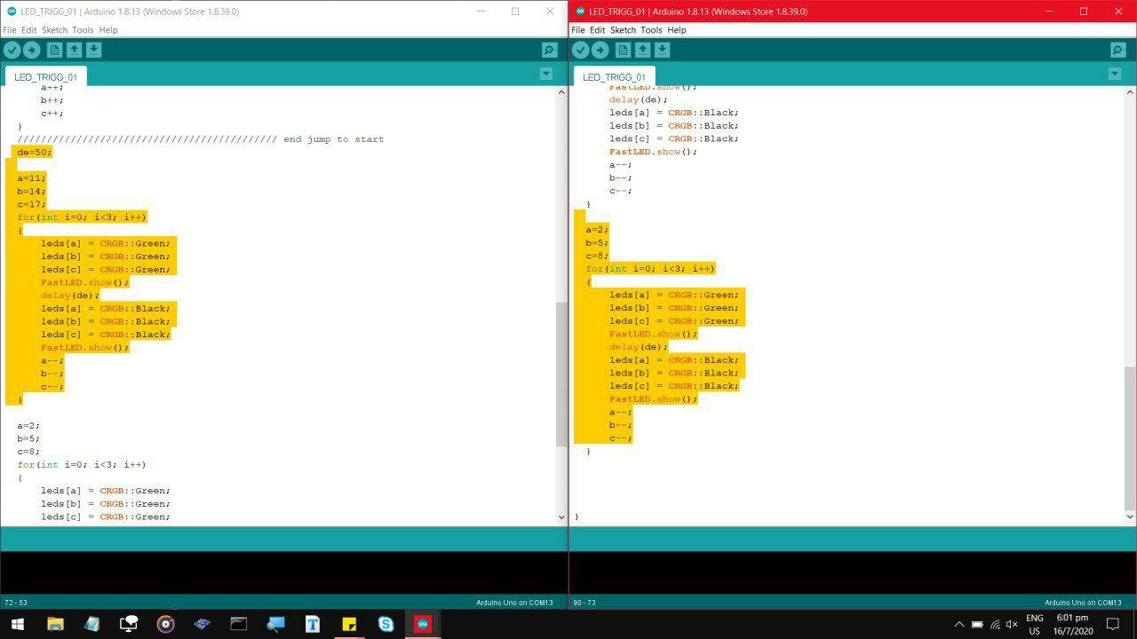
Task: Open Edit menu in left window
Action: (x=28, y=30)
